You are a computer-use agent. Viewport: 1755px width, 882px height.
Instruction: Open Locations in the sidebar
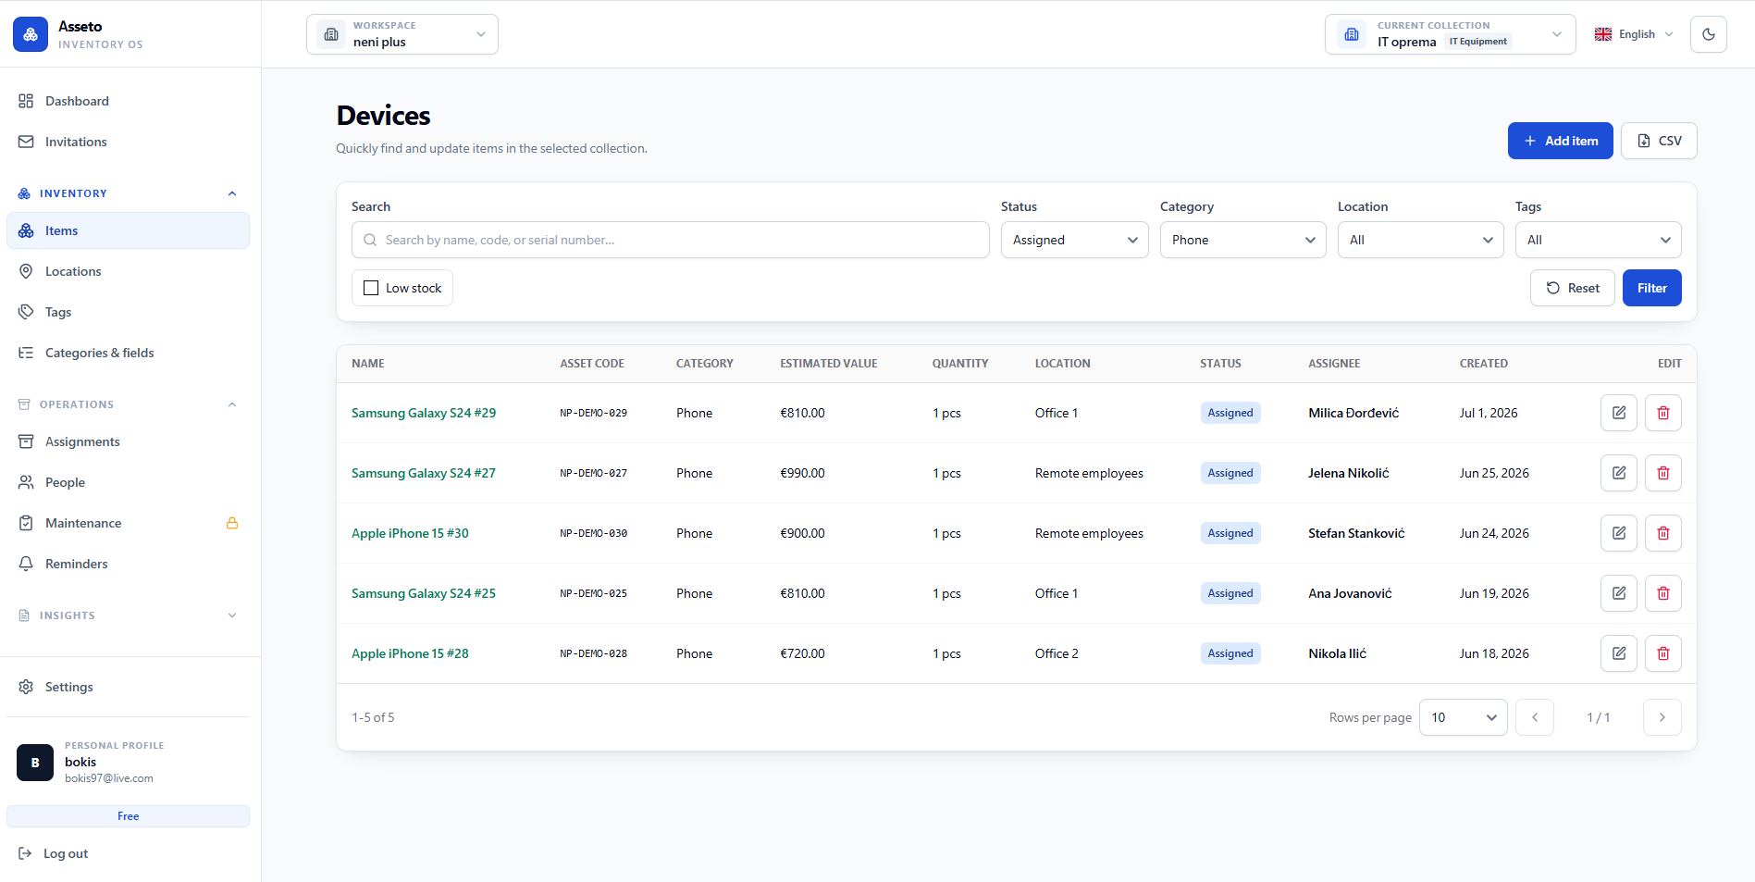(x=128, y=271)
